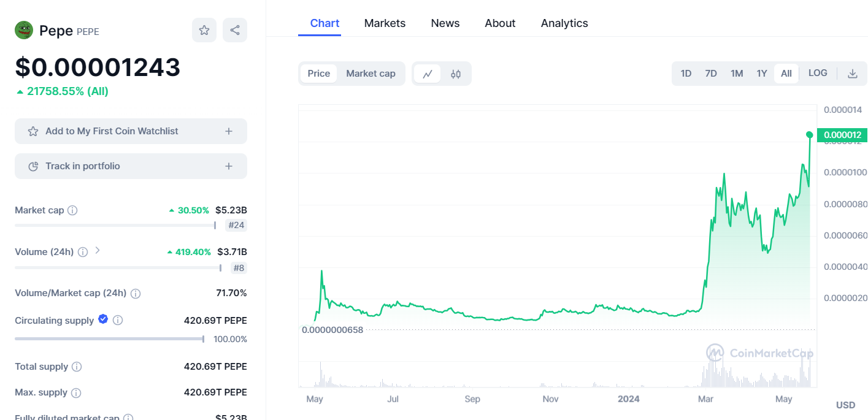Set the chart range to 7D
Screen dimensions: 868x420
click(x=711, y=74)
